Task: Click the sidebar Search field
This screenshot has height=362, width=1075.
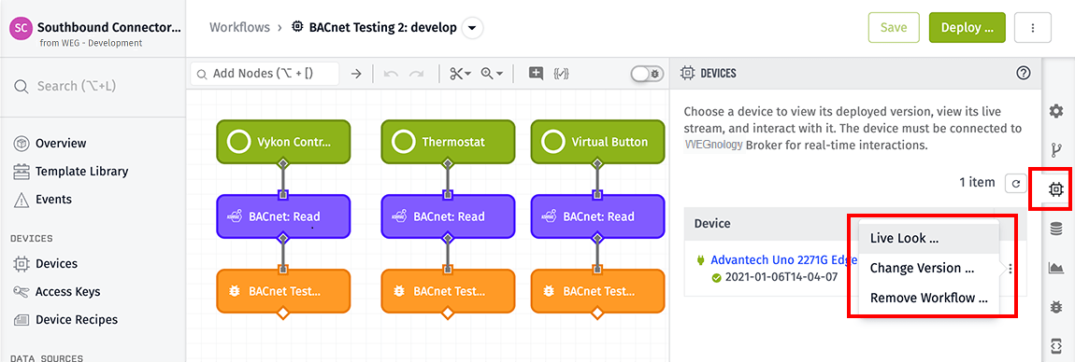Action: tap(93, 86)
